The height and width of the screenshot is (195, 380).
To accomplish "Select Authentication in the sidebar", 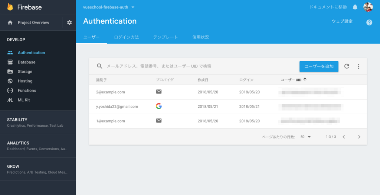I will 31,52.
